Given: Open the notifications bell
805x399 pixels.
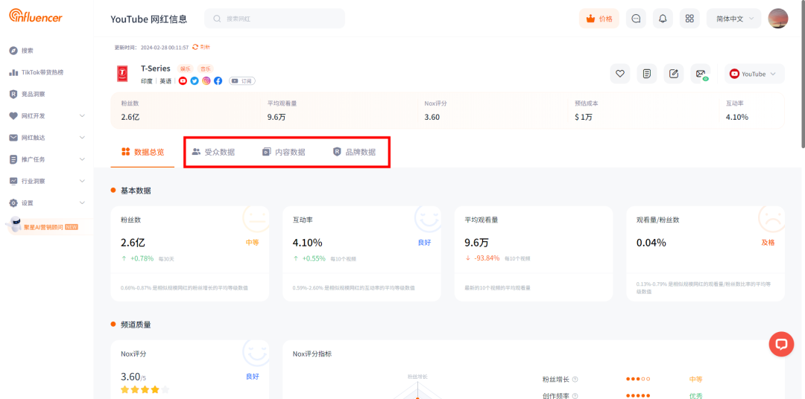Looking at the screenshot, I should pyautogui.click(x=663, y=19).
